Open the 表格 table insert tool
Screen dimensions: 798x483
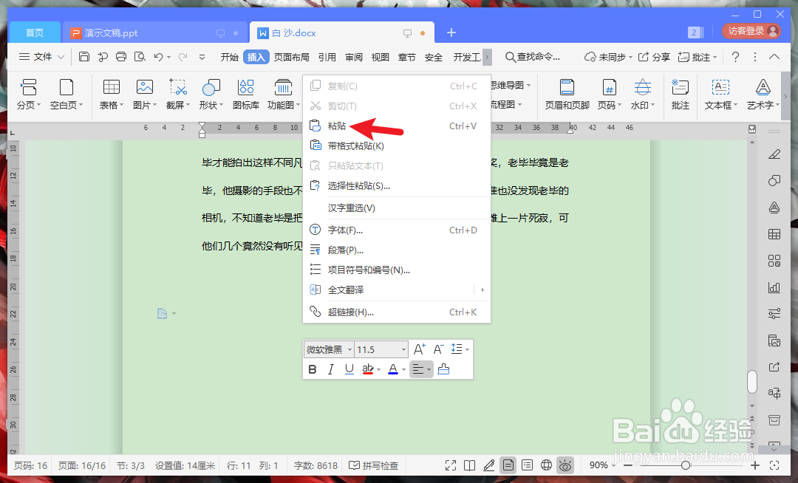(x=112, y=95)
